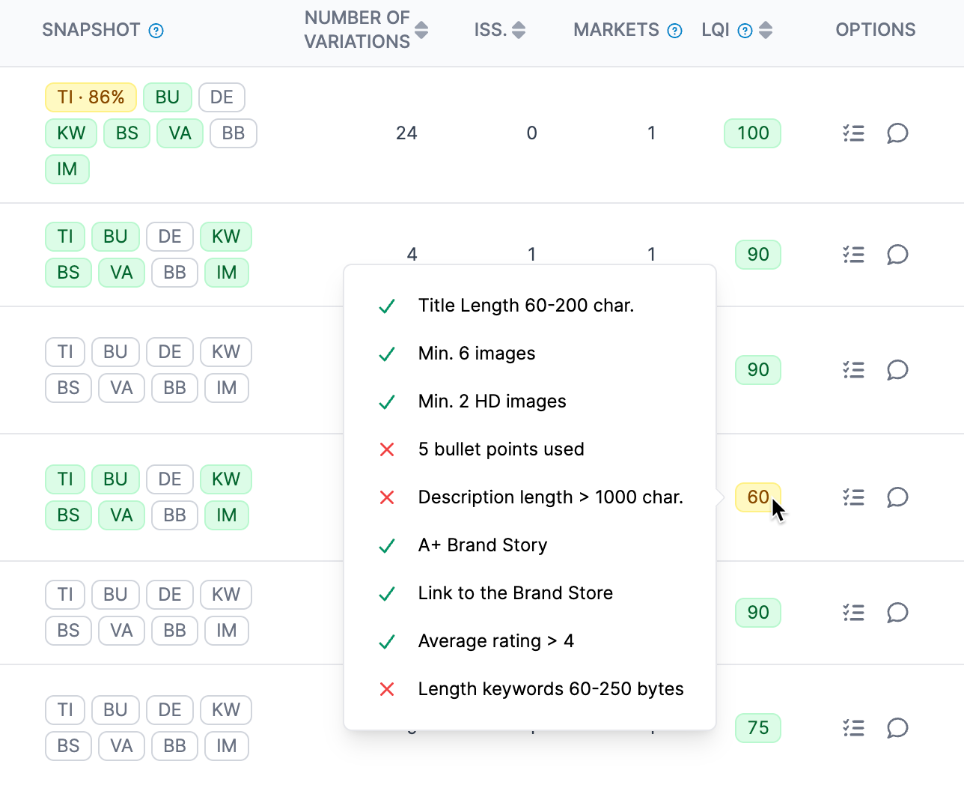Toggle the IM badge in the second row

227,272
